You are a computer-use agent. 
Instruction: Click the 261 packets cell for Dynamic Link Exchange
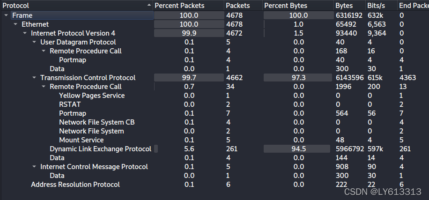pyautogui.click(x=232, y=149)
